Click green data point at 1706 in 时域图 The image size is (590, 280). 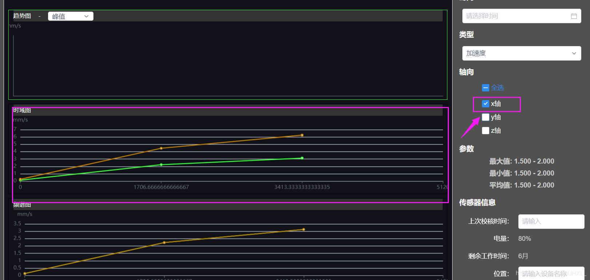coord(161,165)
